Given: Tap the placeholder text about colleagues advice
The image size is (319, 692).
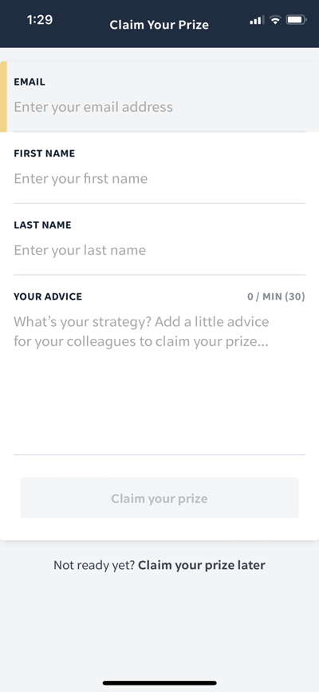Looking at the screenshot, I should pyautogui.click(x=141, y=332).
